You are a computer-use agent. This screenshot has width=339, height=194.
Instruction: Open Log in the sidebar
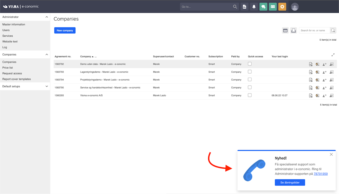click(5, 47)
